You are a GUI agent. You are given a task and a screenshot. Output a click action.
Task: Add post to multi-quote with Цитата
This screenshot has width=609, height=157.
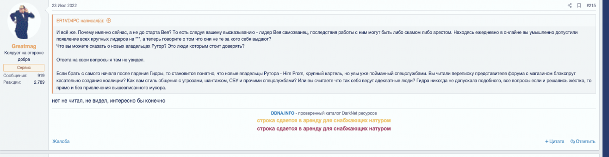554,141
